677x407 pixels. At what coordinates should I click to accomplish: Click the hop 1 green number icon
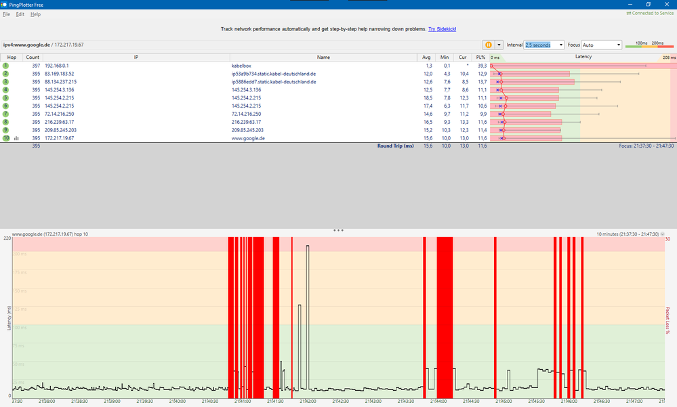tap(5, 66)
